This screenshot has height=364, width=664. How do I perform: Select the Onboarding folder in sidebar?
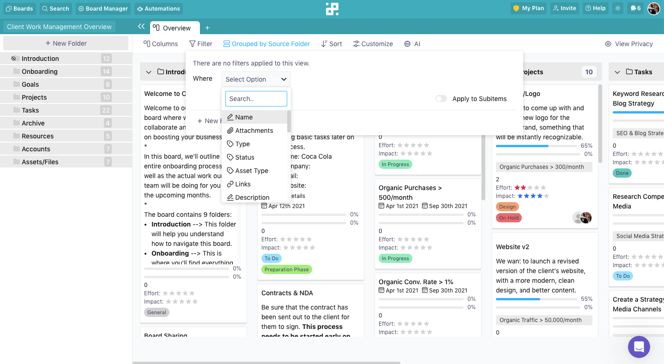tap(66, 72)
